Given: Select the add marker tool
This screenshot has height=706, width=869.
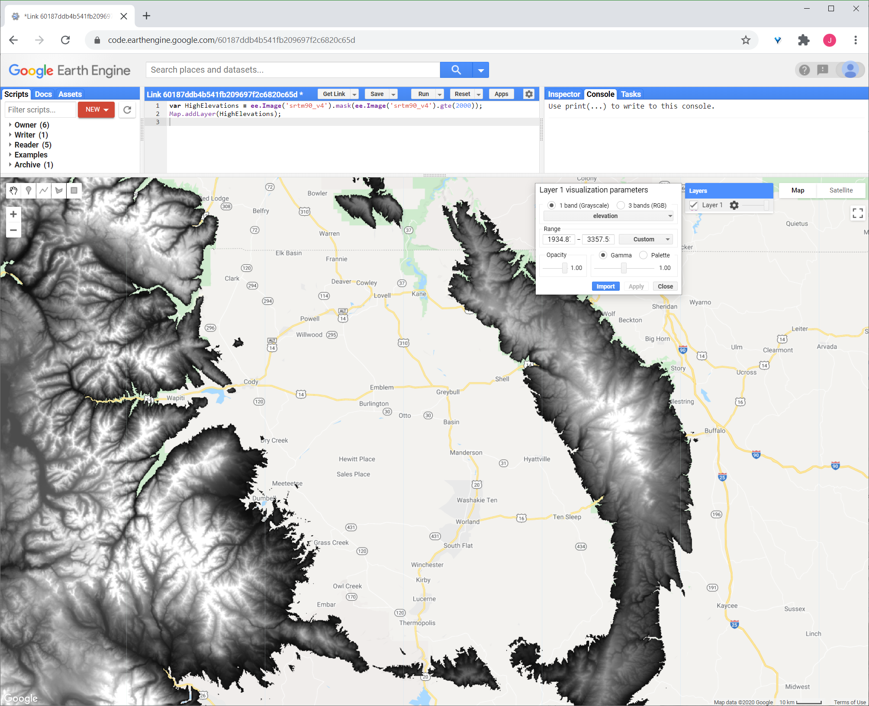Looking at the screenshot, I should coord(29,190).
